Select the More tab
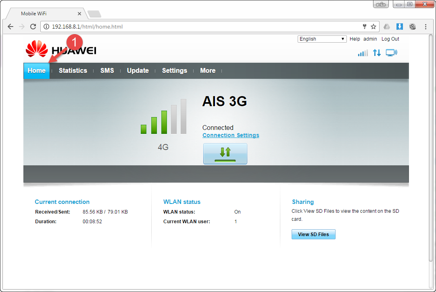The image size is (436, 292). [208, 71]
